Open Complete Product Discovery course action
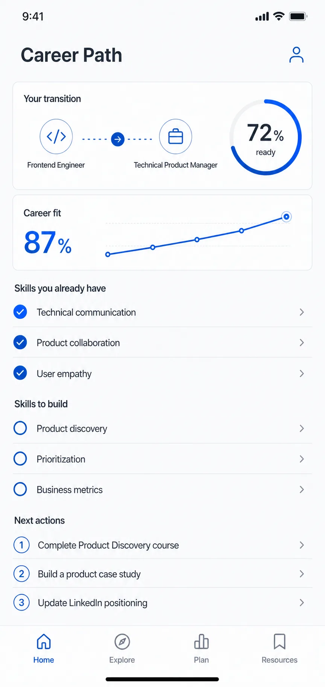This screenshot has height=687, width=325. coord(162,545)
